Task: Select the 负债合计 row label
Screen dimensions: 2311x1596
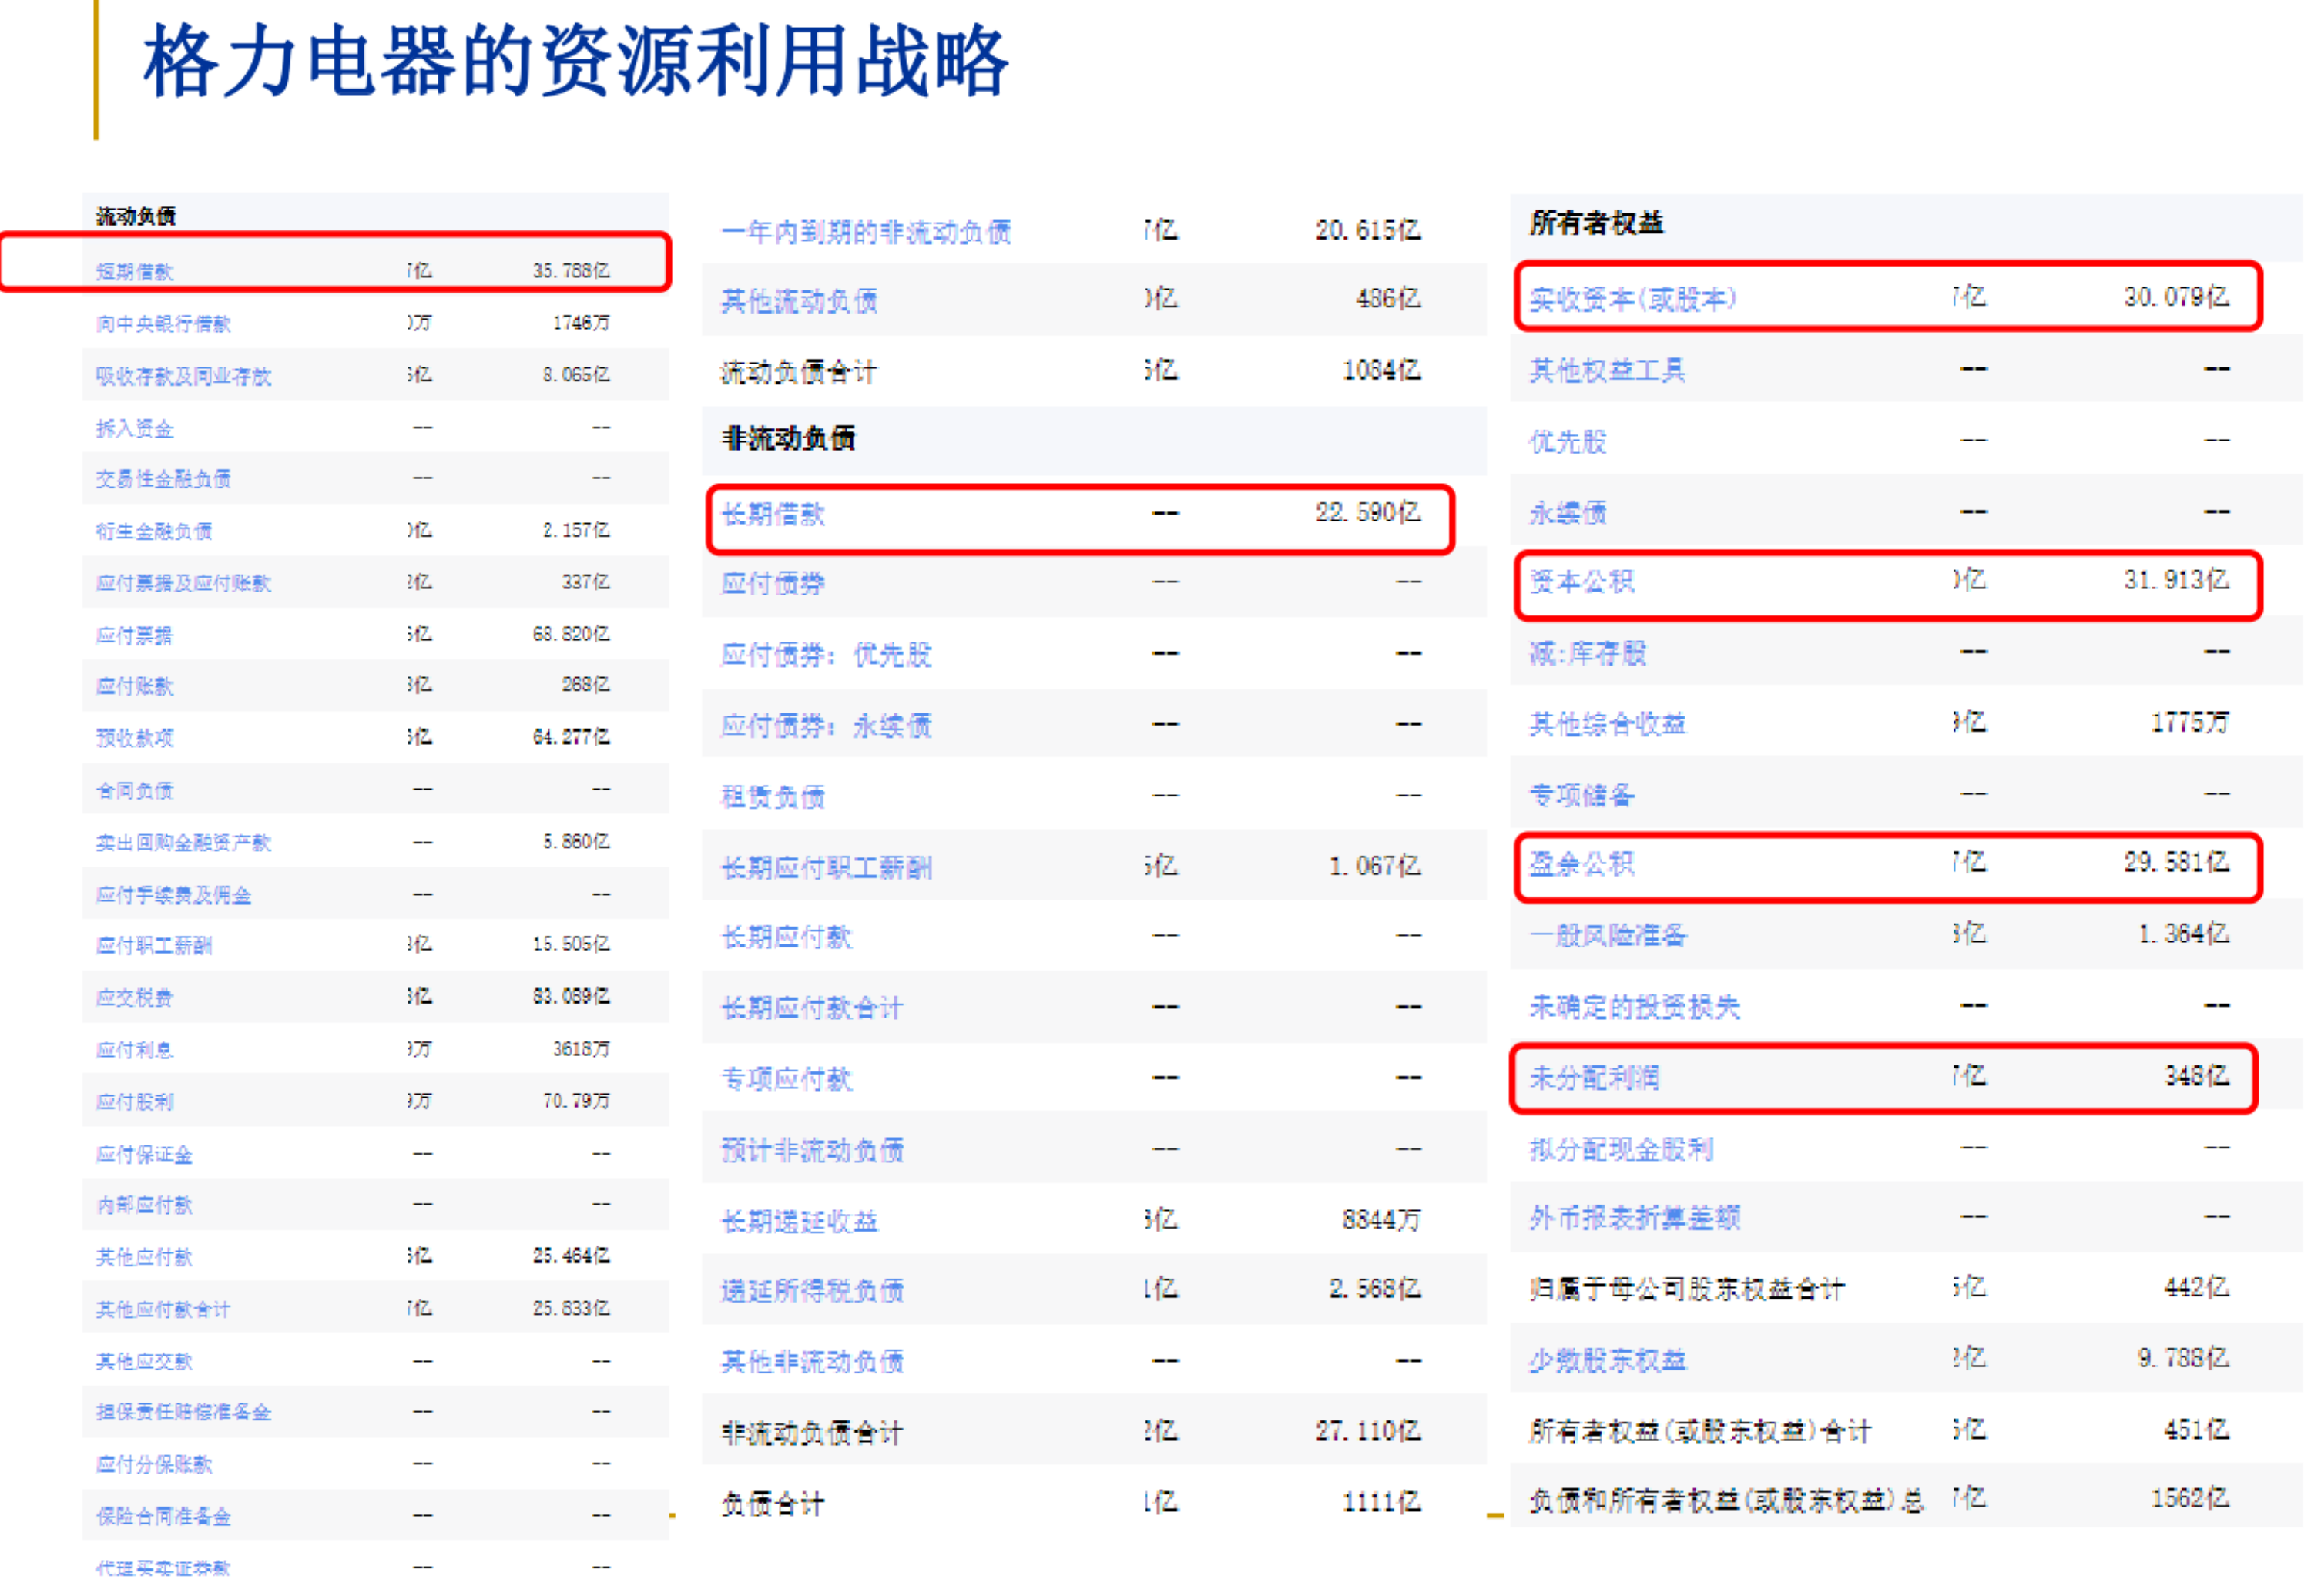Action: 774,1503
